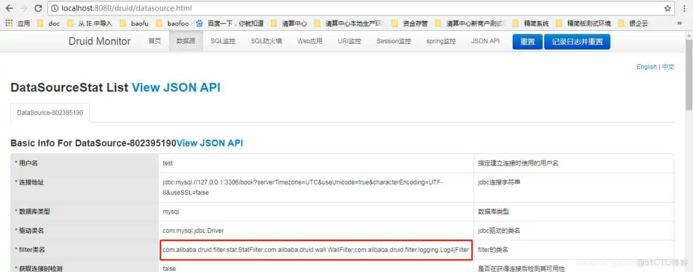Open the 资金存管 bookmark folder
Viewport: 693px width, 272px height.
409,23
